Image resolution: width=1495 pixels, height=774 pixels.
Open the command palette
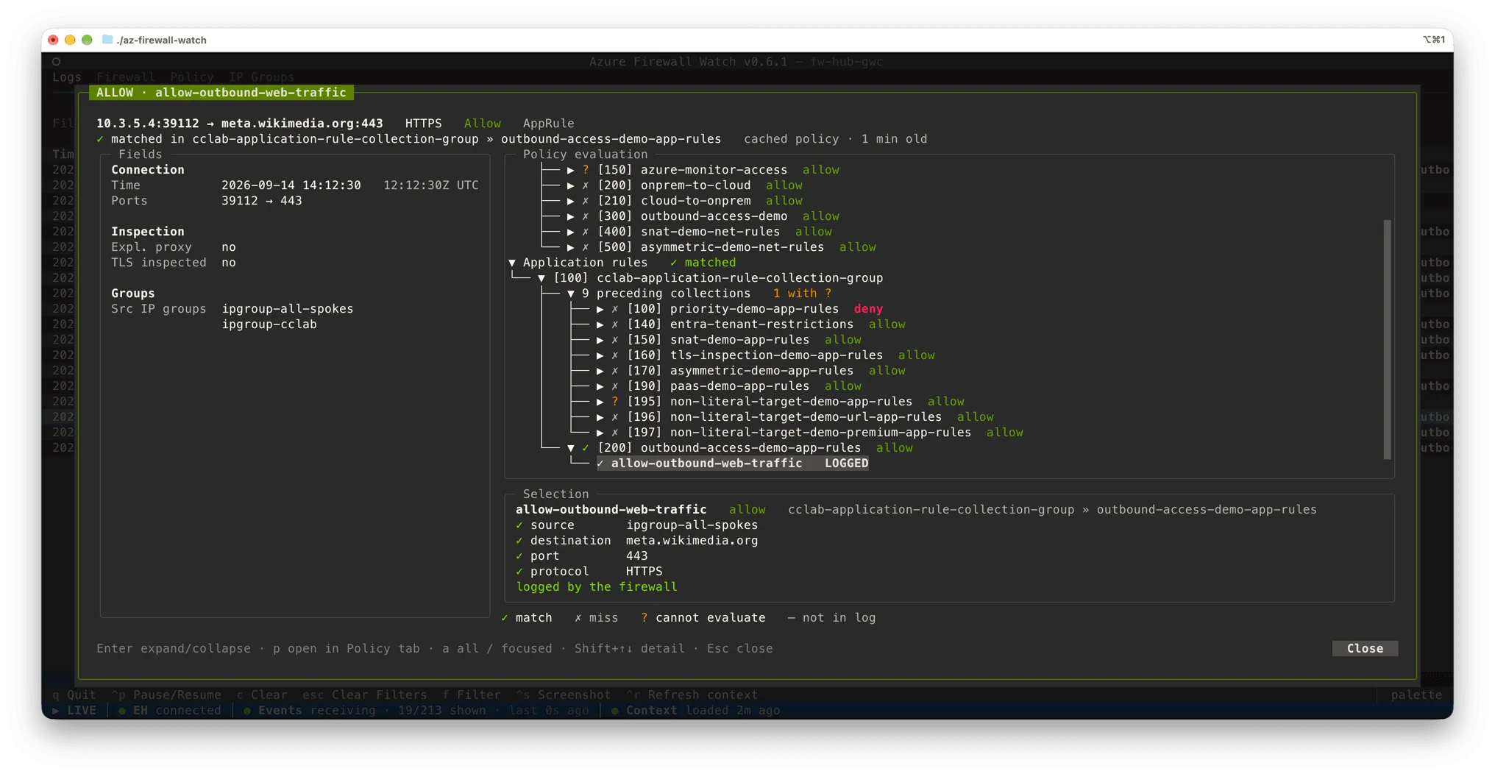tap(1416, 695)
